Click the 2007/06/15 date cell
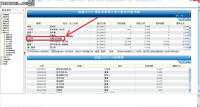The image size is (200, 107). coord(41,69)
